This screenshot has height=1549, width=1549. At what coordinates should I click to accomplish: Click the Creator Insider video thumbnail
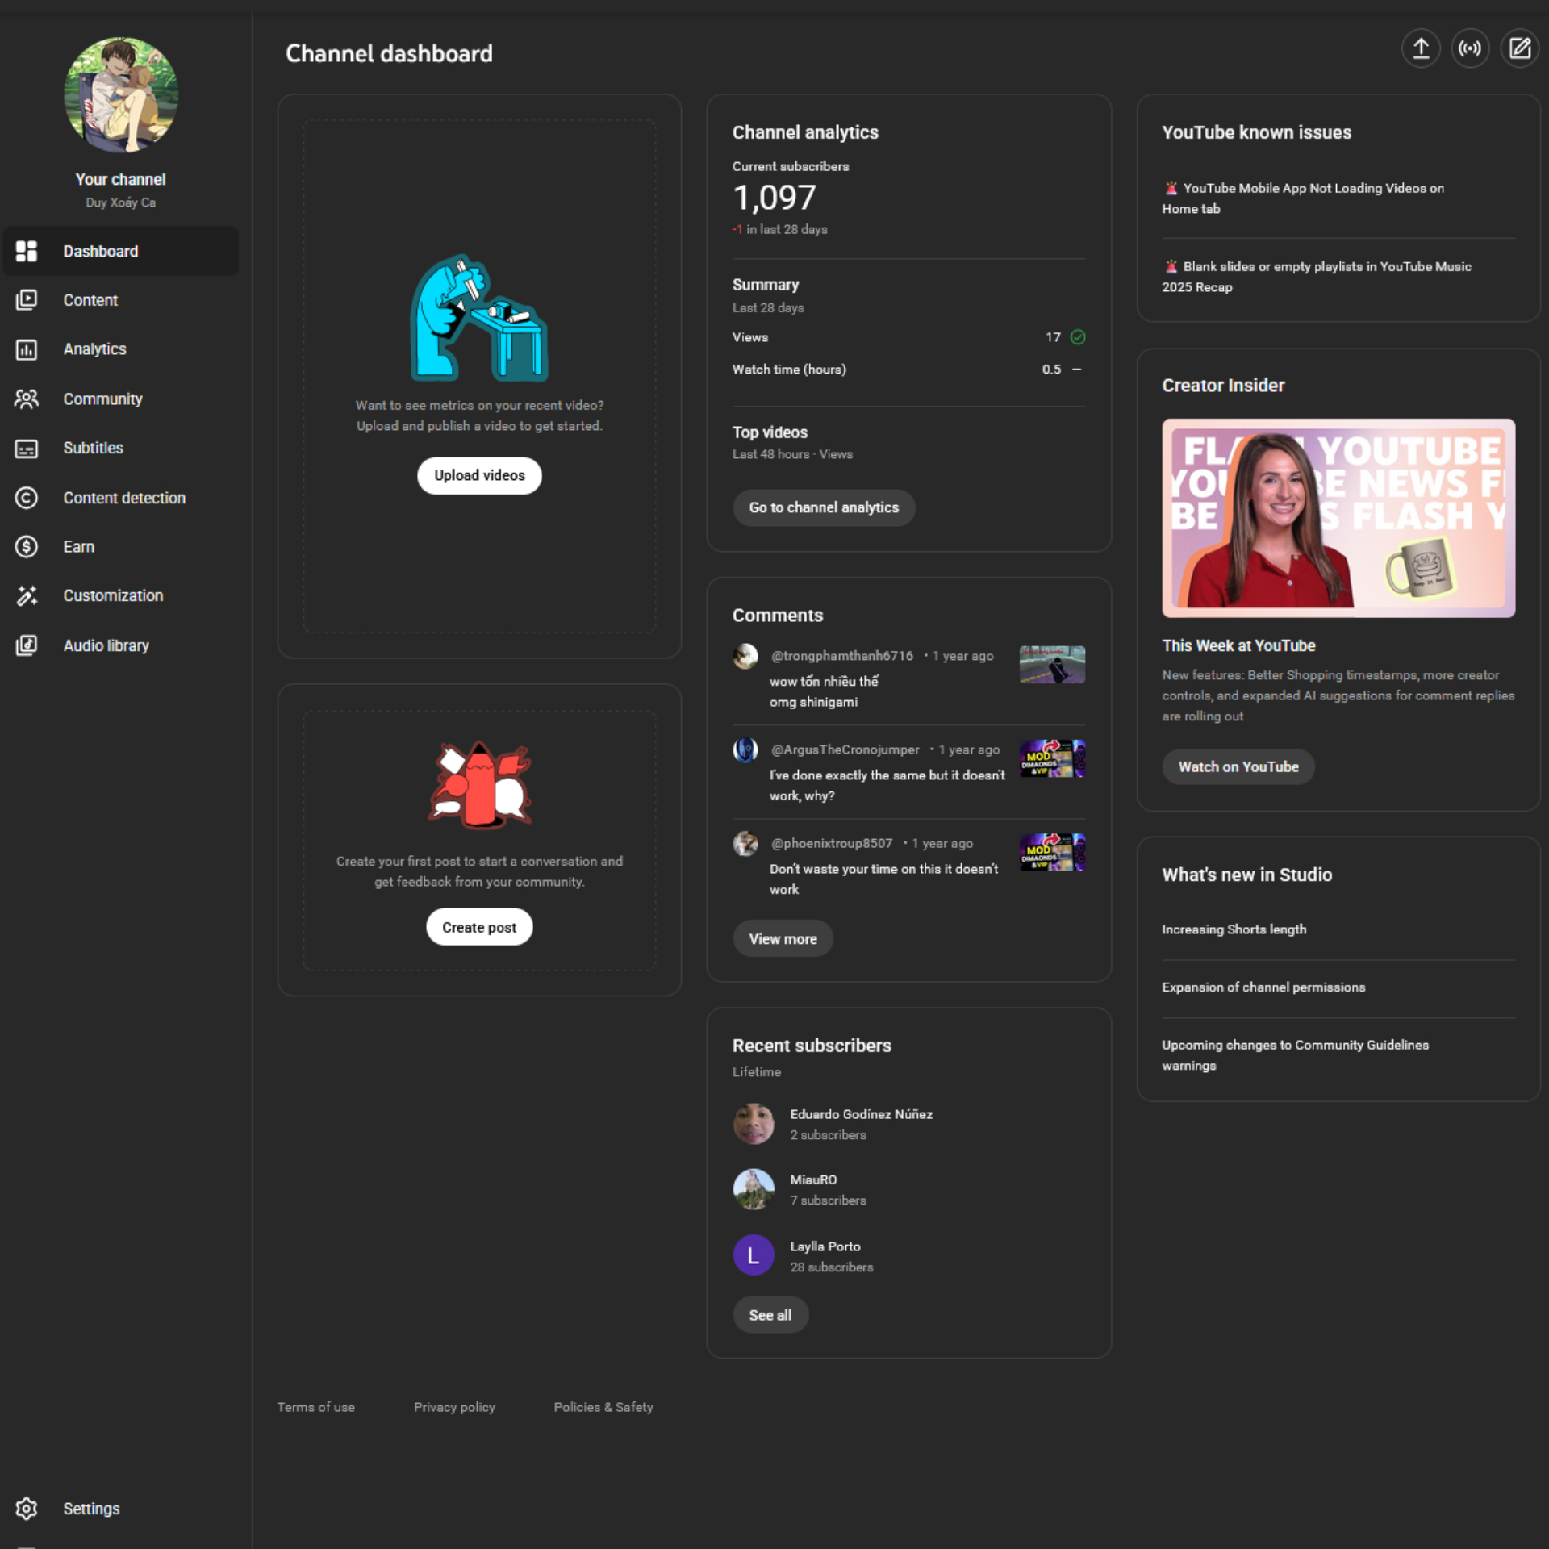[x=1338, y=518]
